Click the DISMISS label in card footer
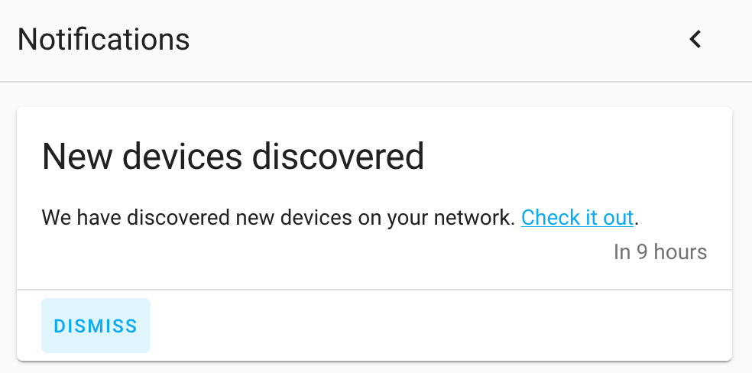752x373 pixels. point(96,326)
